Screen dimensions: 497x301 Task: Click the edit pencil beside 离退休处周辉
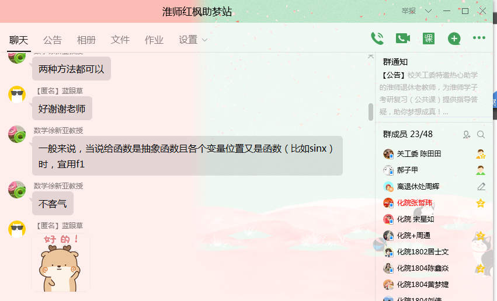point(481,187)
